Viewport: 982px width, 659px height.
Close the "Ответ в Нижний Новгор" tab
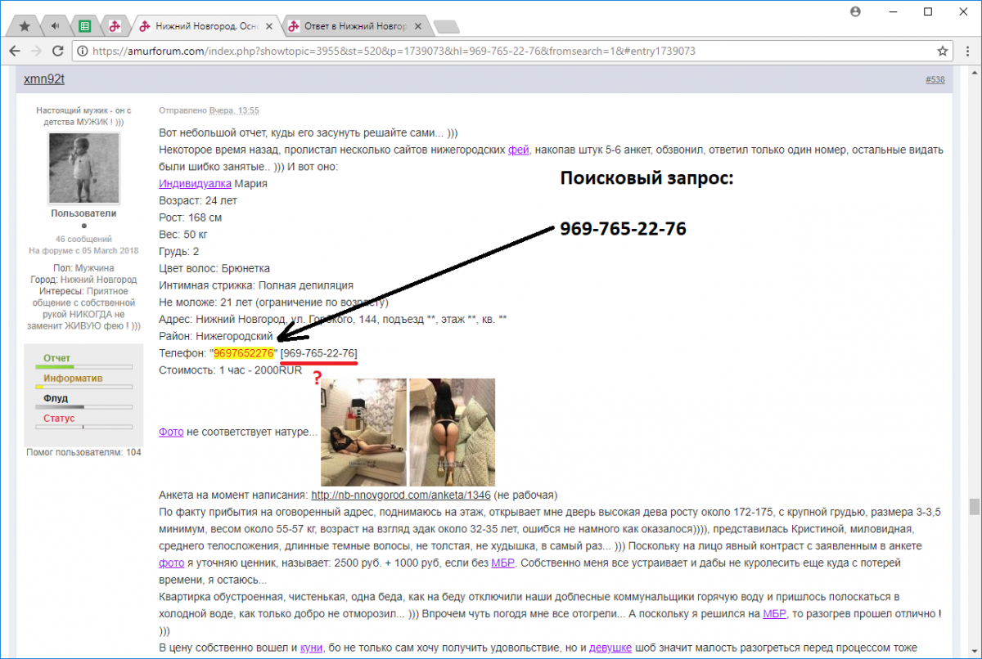tap(418, 26)
